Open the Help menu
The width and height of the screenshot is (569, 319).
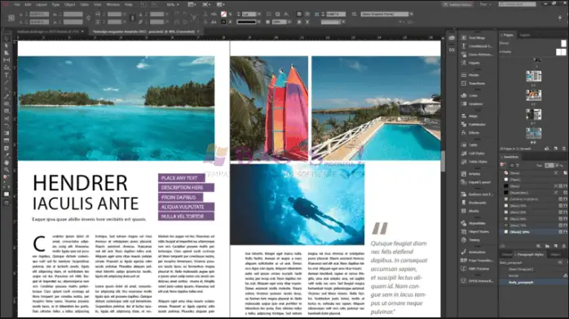point(129,5)
